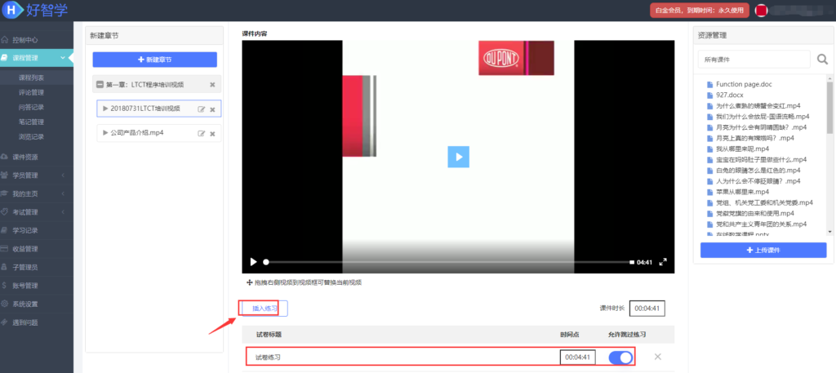
Task: Open 收益管理 in the sidebar
Action: pyautogui.click(x=25, y=249)
